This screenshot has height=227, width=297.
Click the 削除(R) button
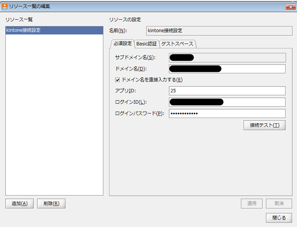click(51, 204)
